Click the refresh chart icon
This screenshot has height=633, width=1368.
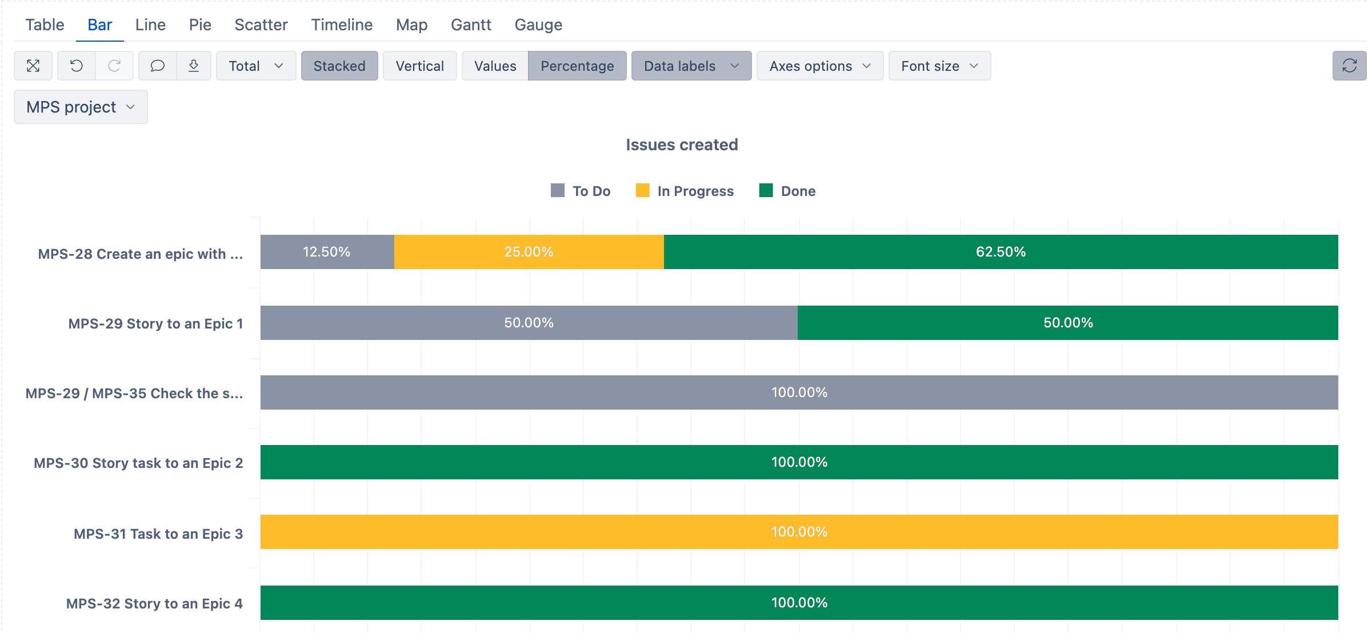click(x=1349, y=66)
